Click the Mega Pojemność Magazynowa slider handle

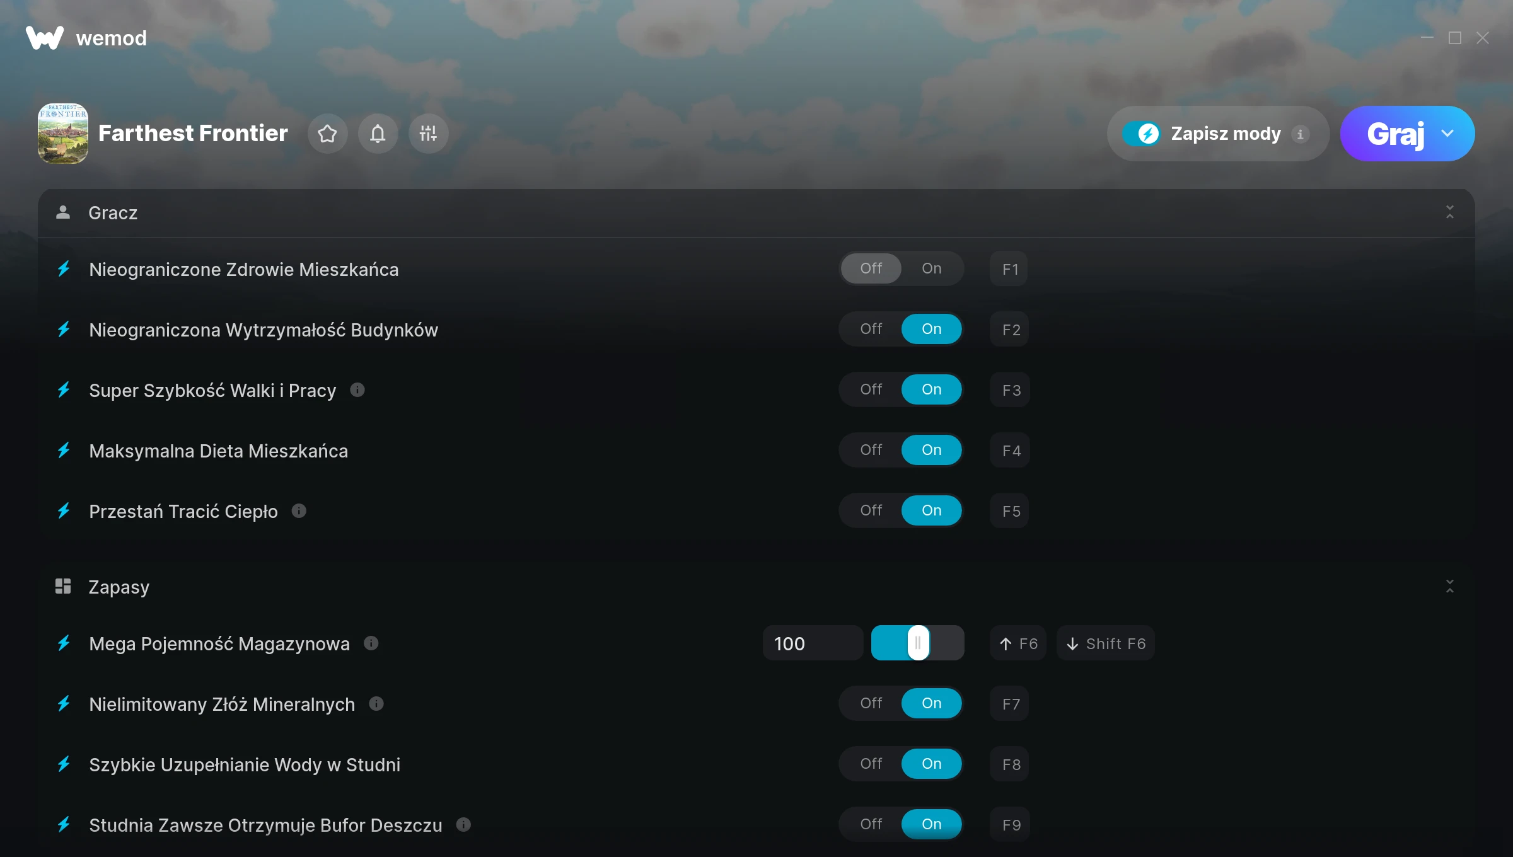918,643
